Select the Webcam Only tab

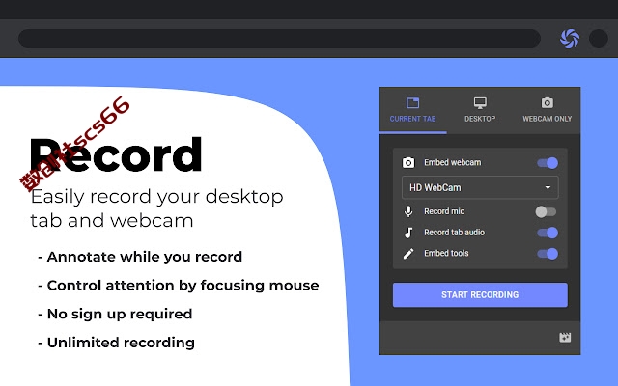point(548,110)
